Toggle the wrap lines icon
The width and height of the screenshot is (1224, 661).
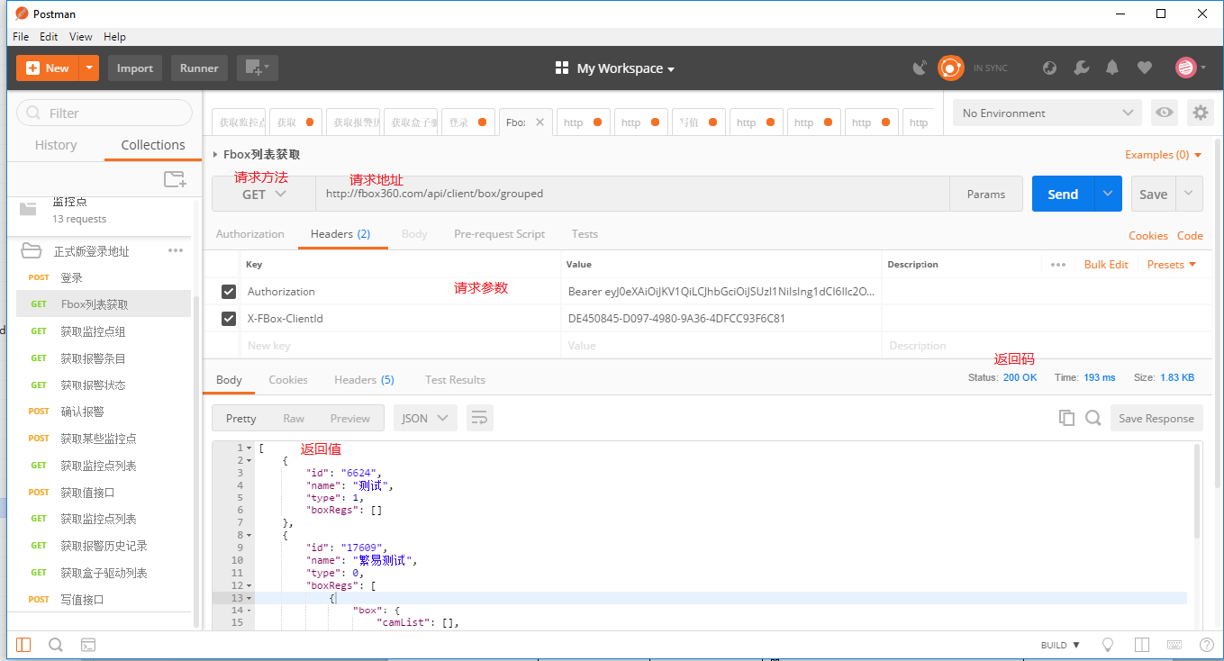480,418
